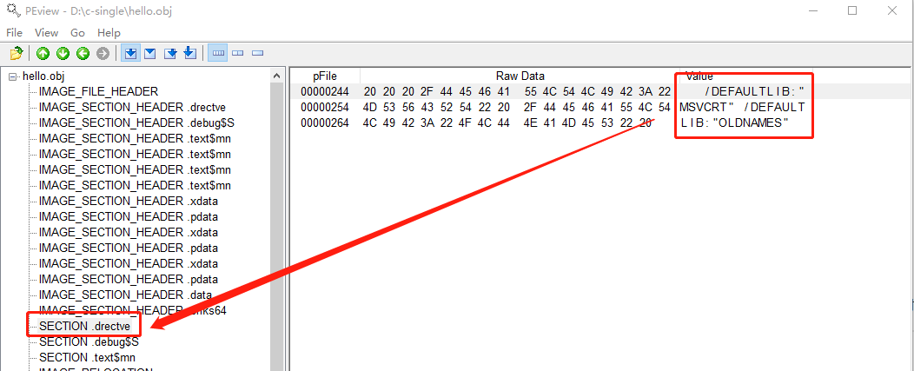
Task: Open the View menu
Action: coord(46,32)
